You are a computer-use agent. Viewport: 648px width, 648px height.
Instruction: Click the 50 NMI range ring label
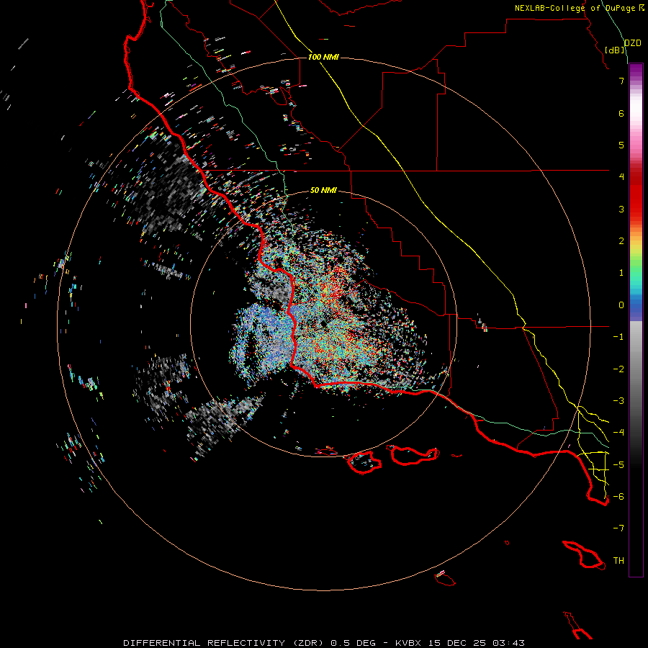pyautogui.click(x=323, y=190)
